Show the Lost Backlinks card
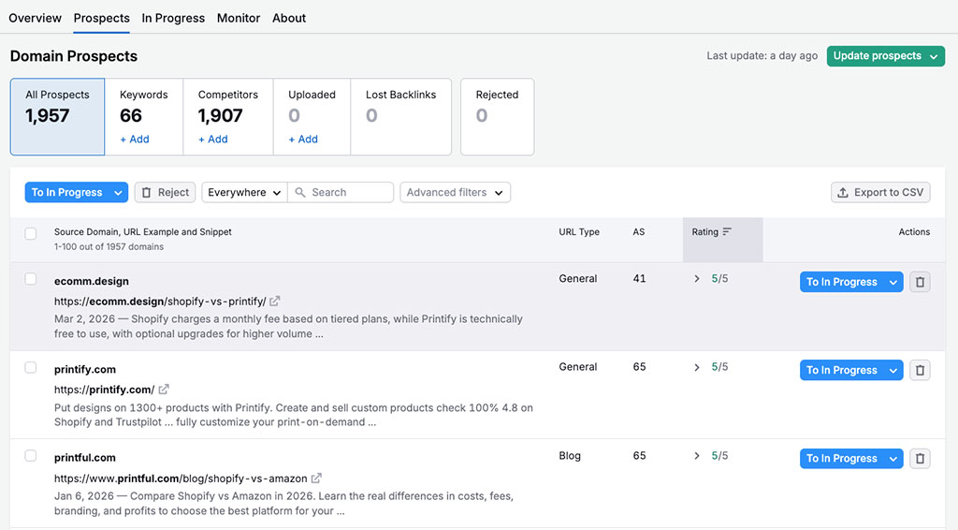The width and height of the screenshot is (958, 530). [x=400, y=116]
